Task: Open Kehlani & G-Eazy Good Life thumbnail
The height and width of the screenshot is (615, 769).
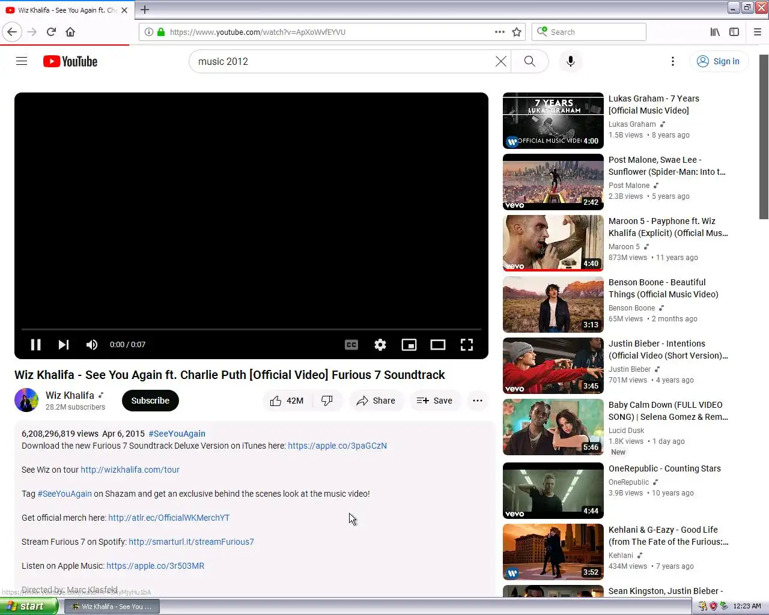Action: click(553, 552)
